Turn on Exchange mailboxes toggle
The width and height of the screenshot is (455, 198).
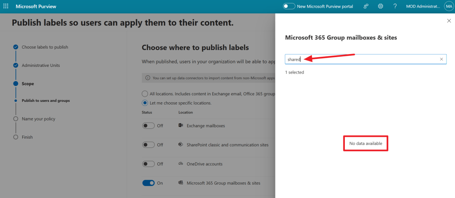tap(148, 126)
